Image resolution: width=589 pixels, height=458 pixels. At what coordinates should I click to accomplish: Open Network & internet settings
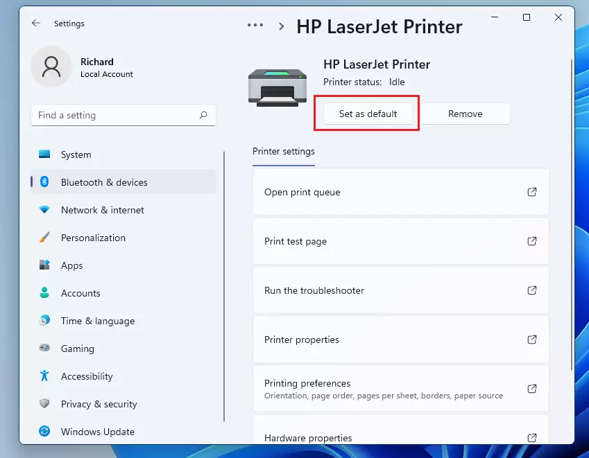pos(123,210)
